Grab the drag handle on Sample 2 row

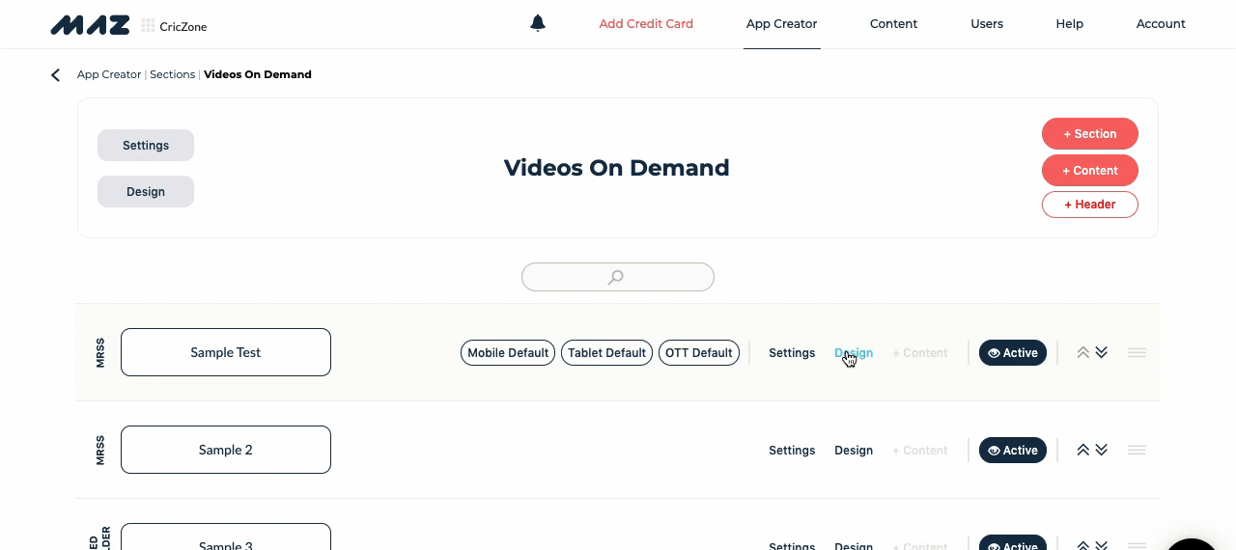[x=1137, y=450]
